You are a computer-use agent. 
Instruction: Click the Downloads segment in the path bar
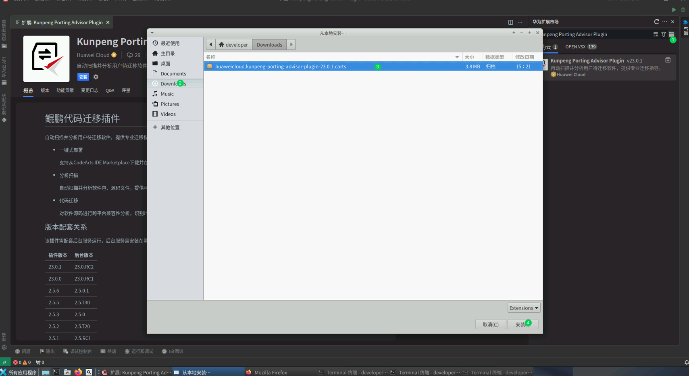(269, 44)
